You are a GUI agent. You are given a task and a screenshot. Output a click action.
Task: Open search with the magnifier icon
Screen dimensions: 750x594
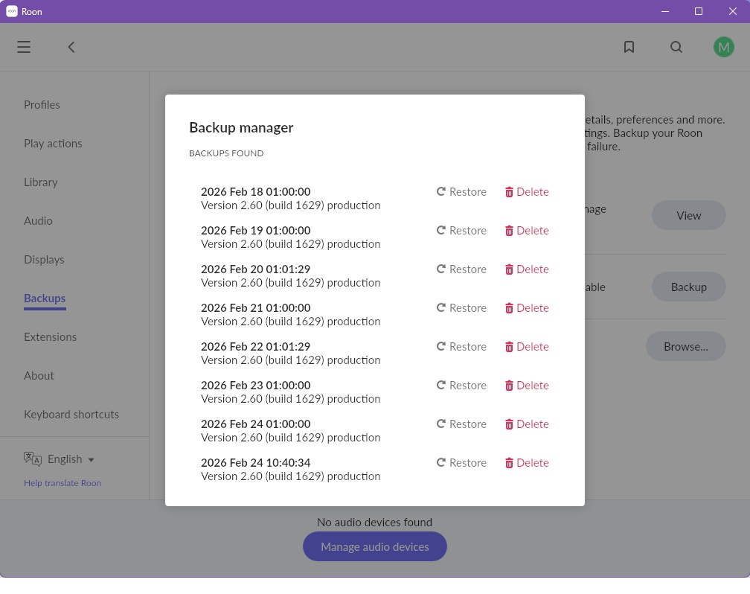tap(676, 47)
